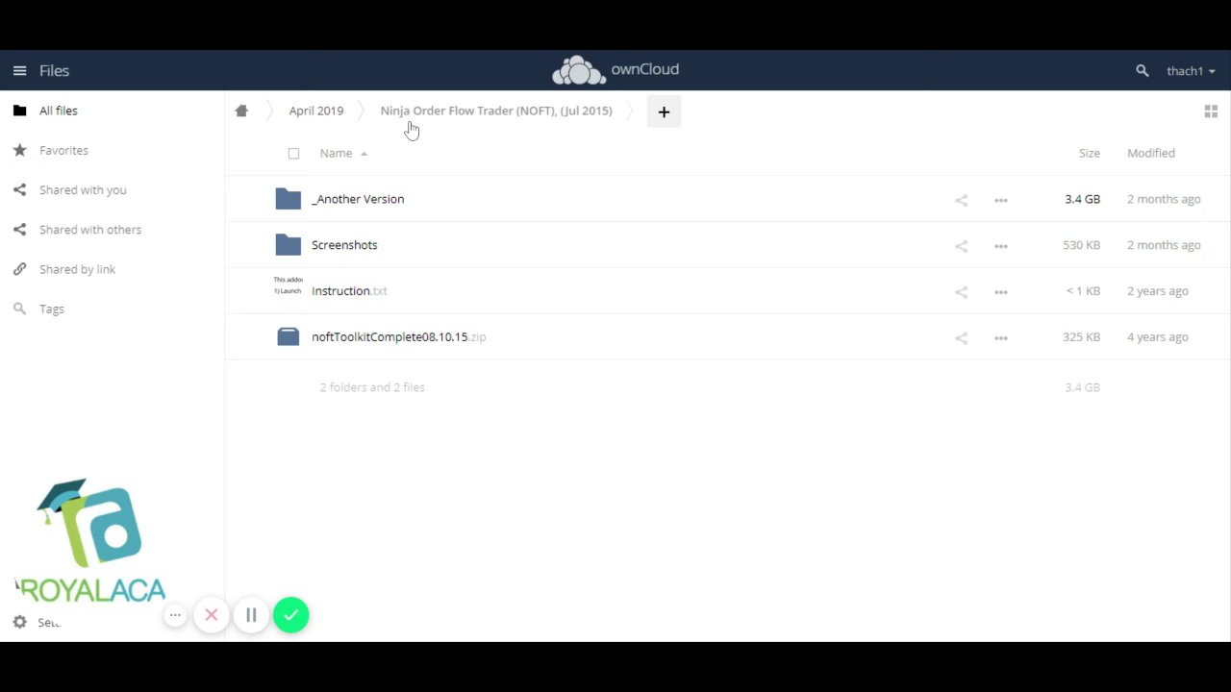Viewport: 1231px width, 692px height.
Task: Click 3.4 GB size of _Another Version
Action: point(1082,199)
